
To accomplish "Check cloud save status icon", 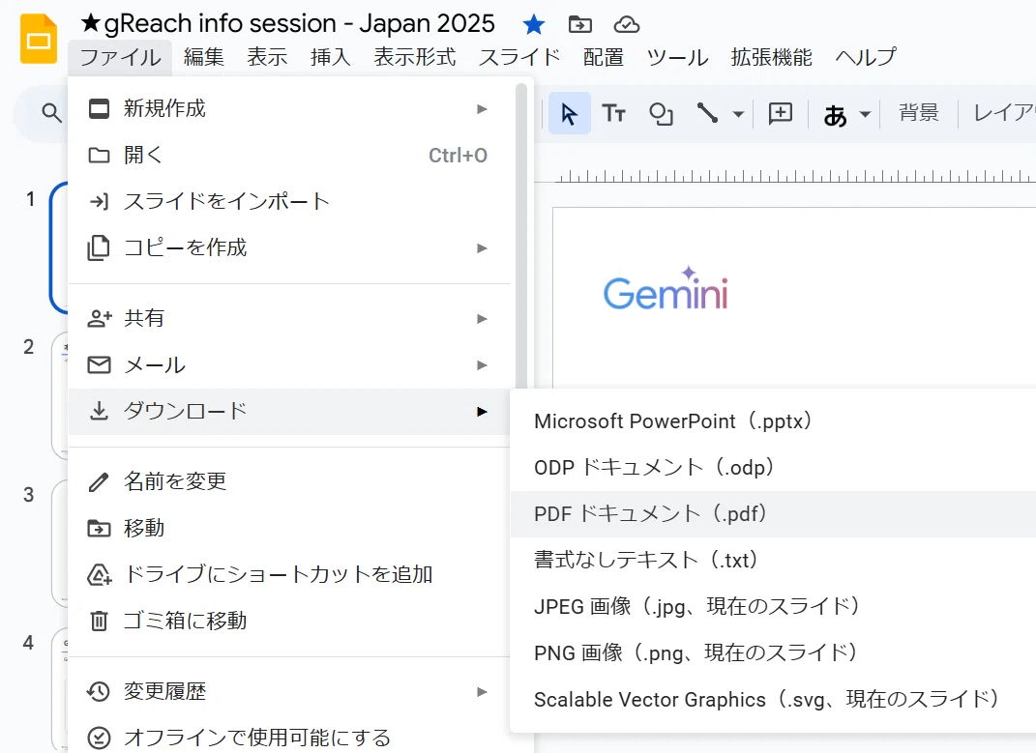I will pyautogui.click(x=627, y=25).
